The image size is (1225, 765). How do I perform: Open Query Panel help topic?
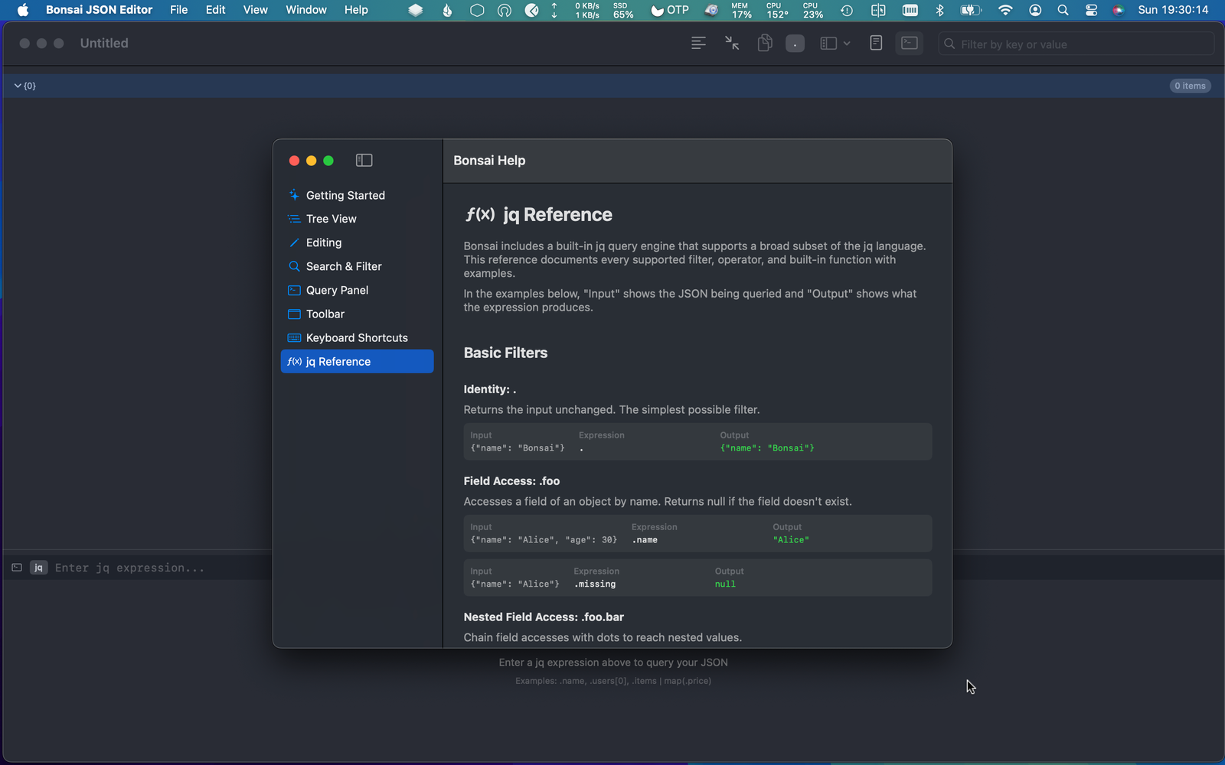click(357, 290)
